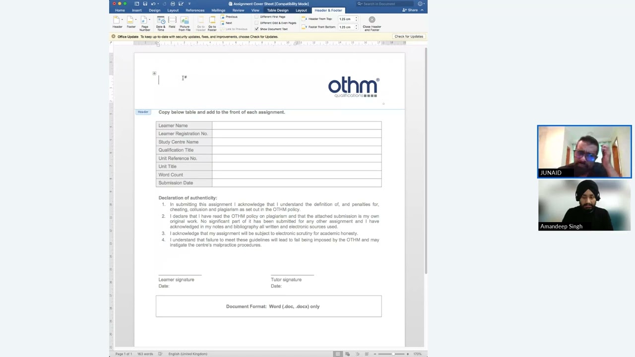
Task: Adjust the Header from Top stepper
Action: coord(356,19)
